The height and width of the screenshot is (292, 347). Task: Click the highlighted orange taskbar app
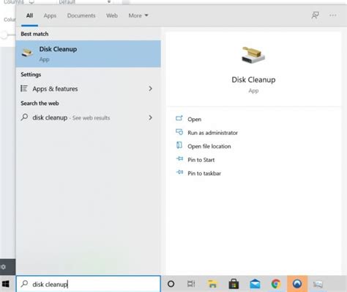[x=297, y=284]
